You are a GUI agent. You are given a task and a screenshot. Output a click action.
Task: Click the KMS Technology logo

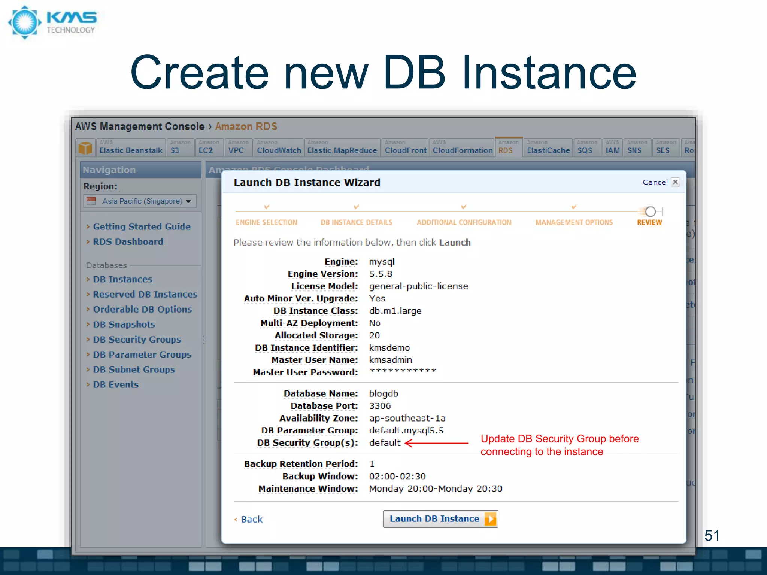52,22
